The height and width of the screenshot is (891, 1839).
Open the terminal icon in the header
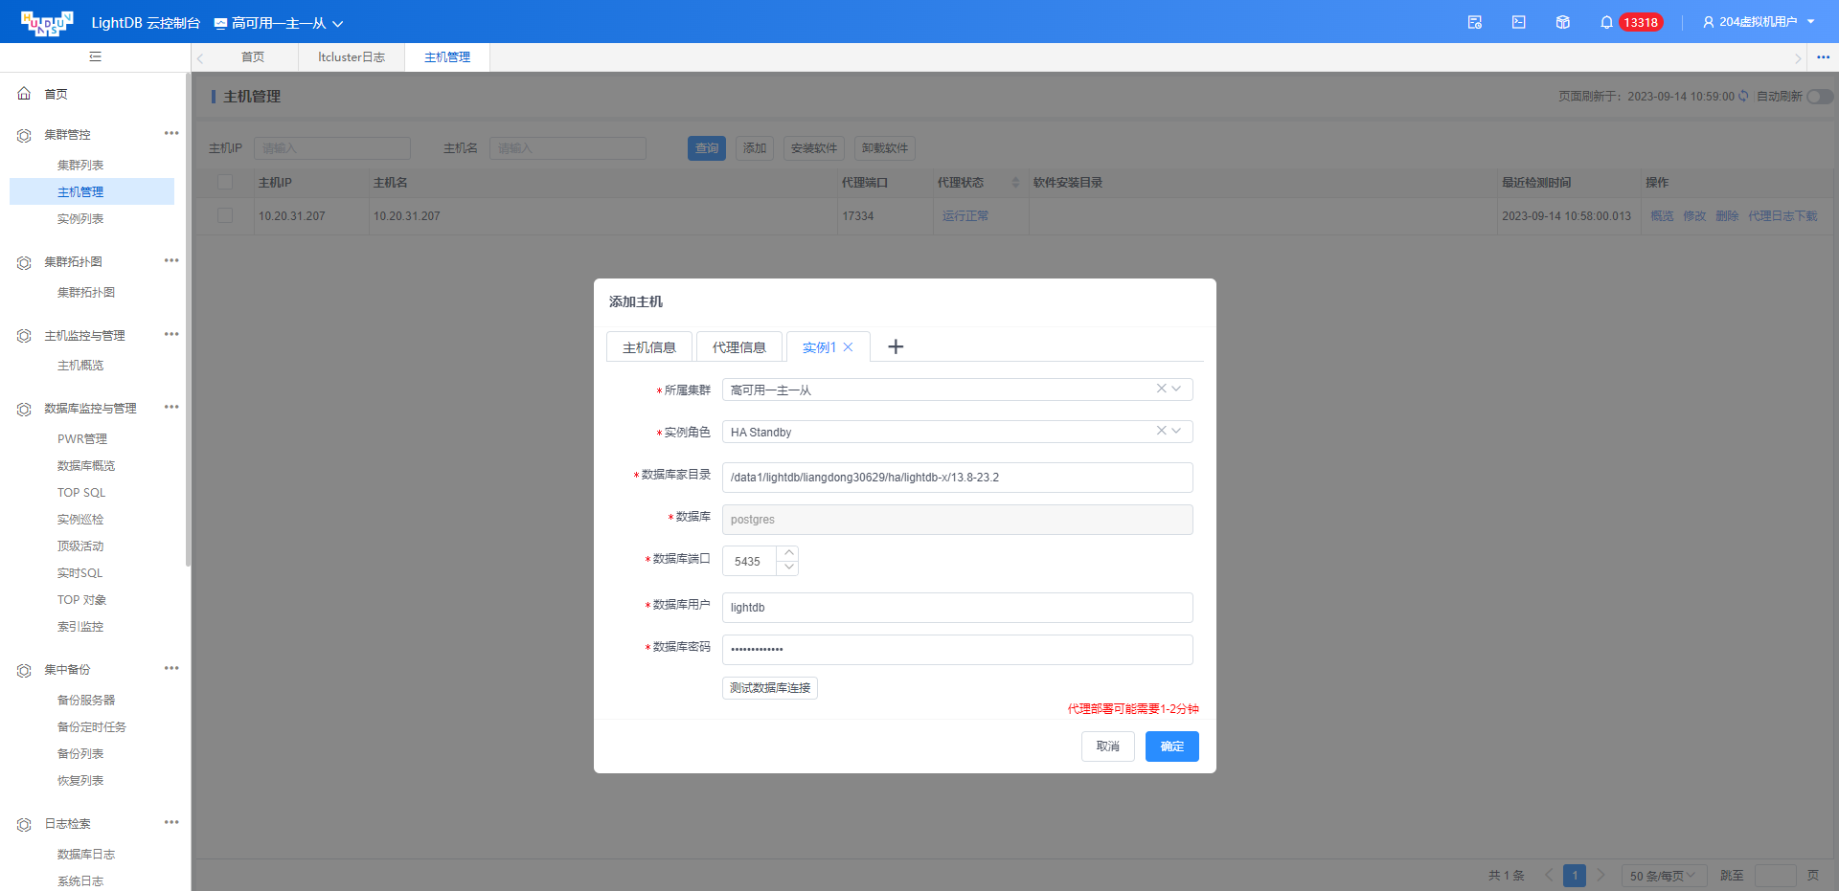coord(1519,22)
